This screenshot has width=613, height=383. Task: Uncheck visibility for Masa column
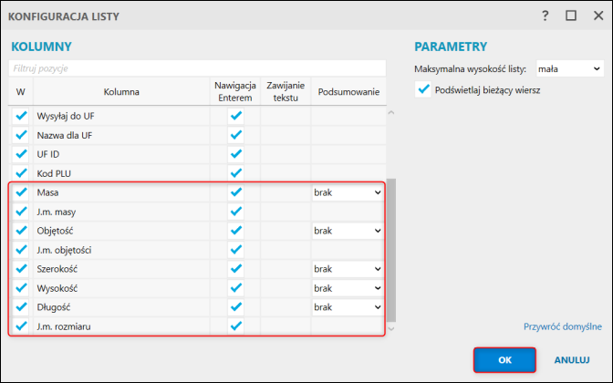[21, 192]
